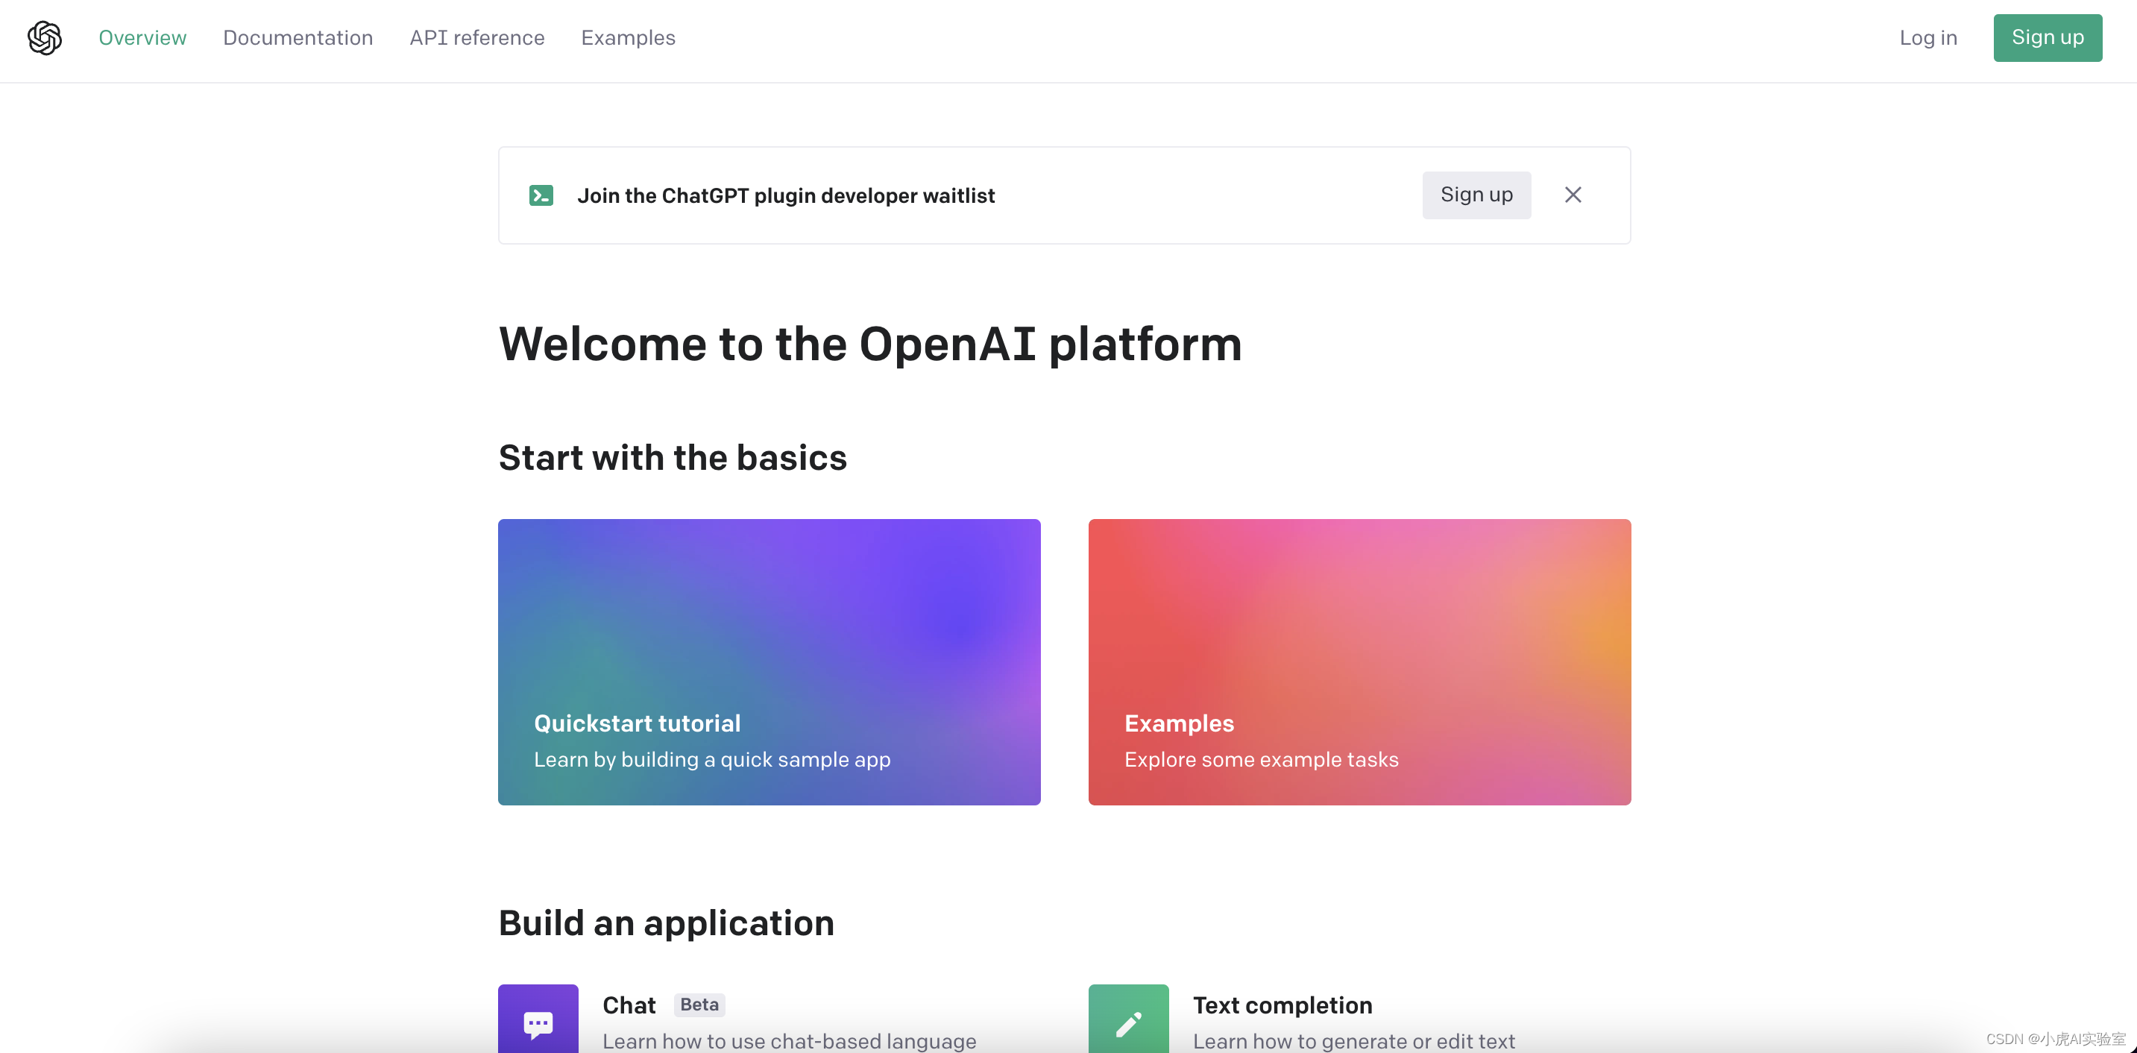Sign up for the plugin waitlist
Screen dimensions: 2137x1053
(1476, 195)
